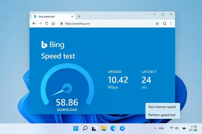Minimize the browser window
The height and width of the screenshot is (134, 202).
(x=154, y=14)
